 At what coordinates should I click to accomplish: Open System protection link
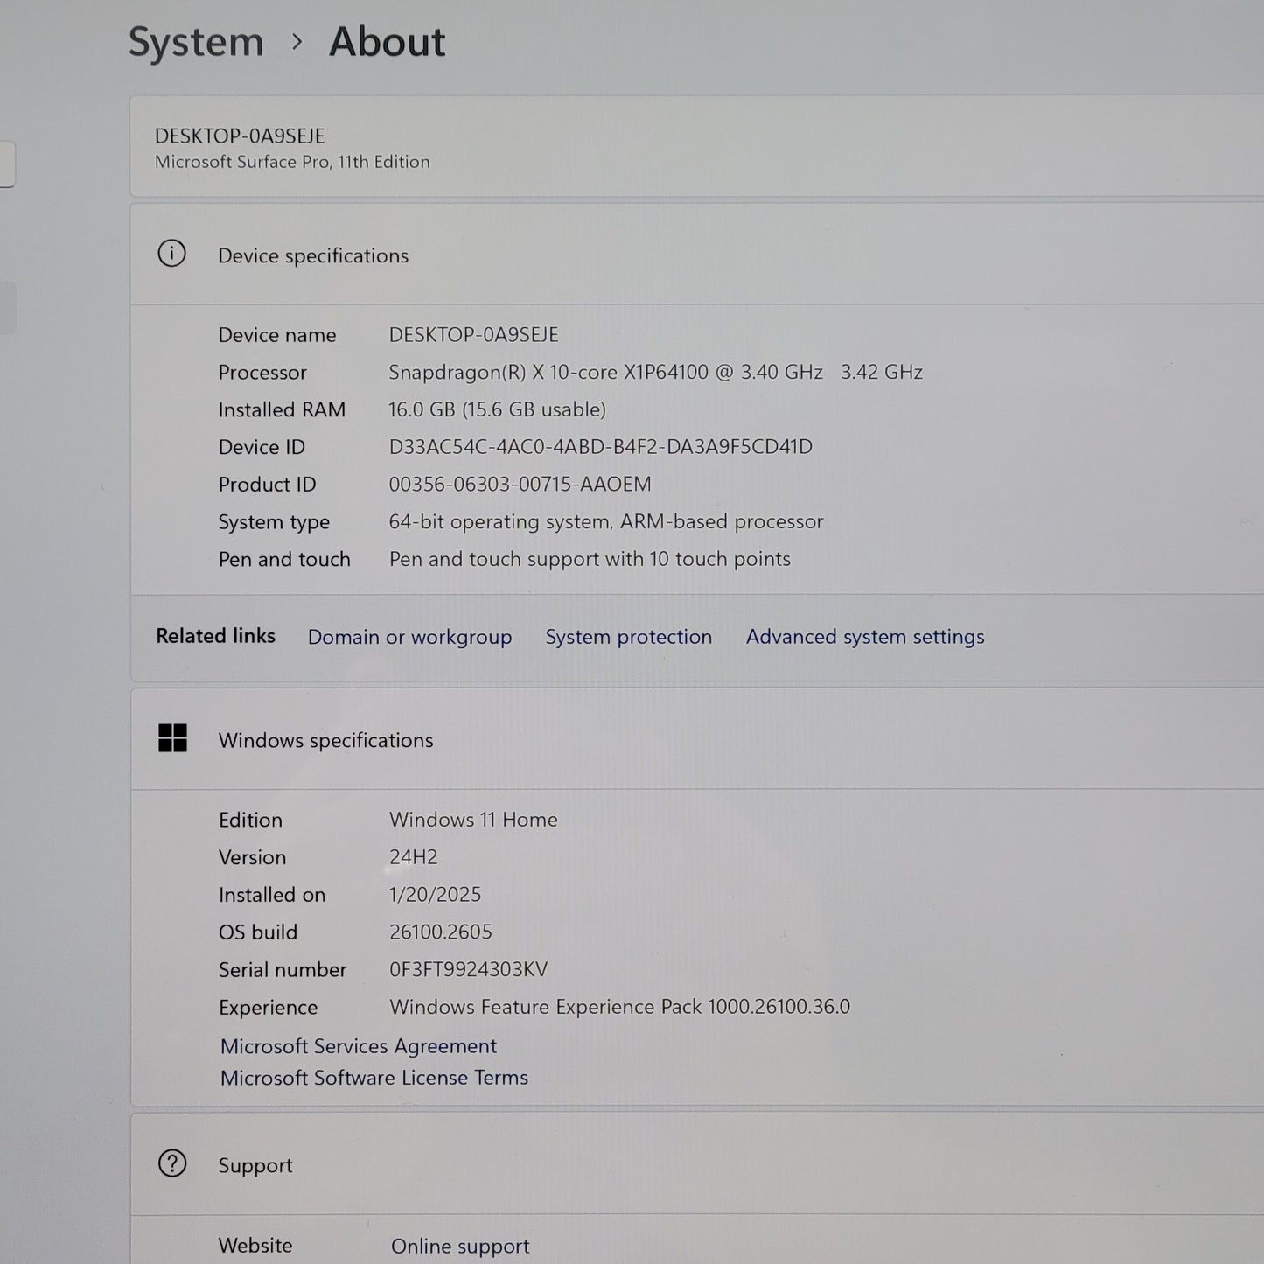click(628, 637)
